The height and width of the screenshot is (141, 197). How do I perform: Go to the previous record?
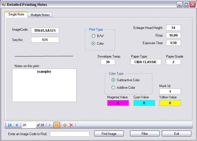pos(17,125)
